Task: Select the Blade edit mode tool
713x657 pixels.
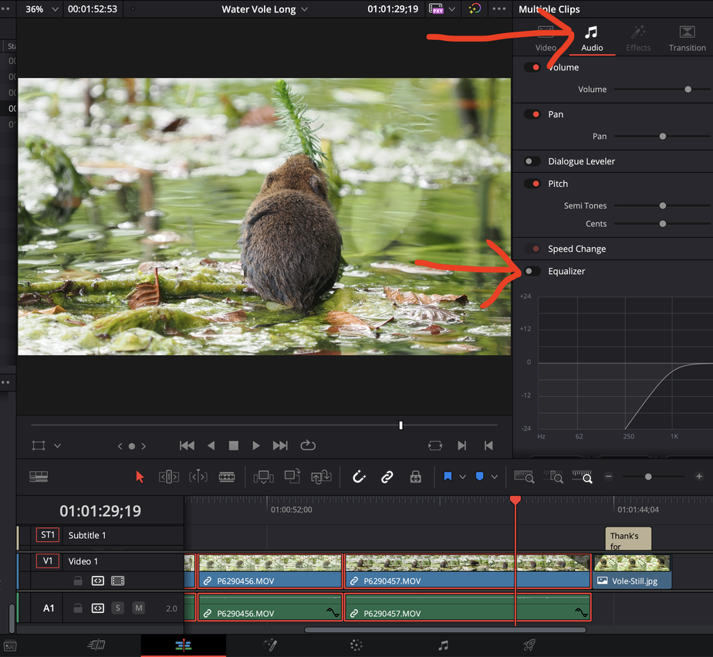Action: tap(227, 477)
